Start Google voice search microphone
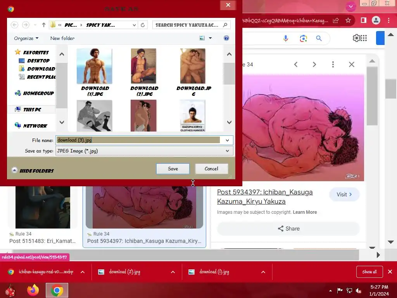 pos(286,38)
